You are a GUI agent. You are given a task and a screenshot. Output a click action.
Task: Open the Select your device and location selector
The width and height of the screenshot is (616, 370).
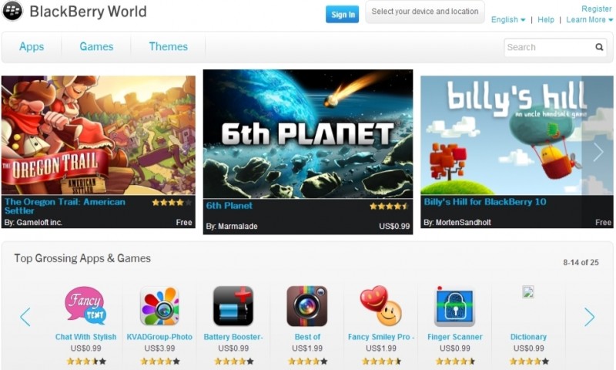tap(425, 12)
